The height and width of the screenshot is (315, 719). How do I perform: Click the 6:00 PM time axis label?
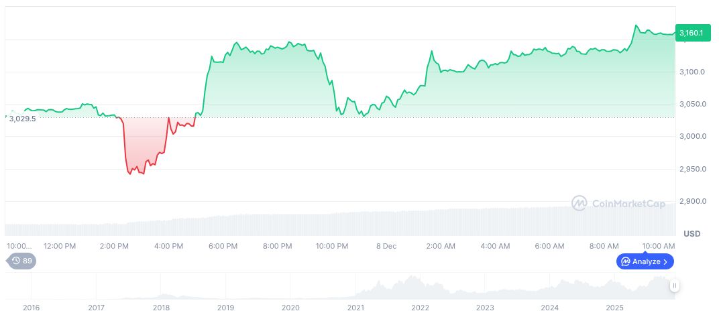[223, 246]
